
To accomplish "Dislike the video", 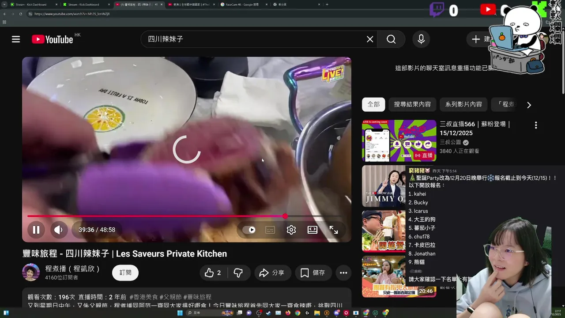I will point(238,273).
